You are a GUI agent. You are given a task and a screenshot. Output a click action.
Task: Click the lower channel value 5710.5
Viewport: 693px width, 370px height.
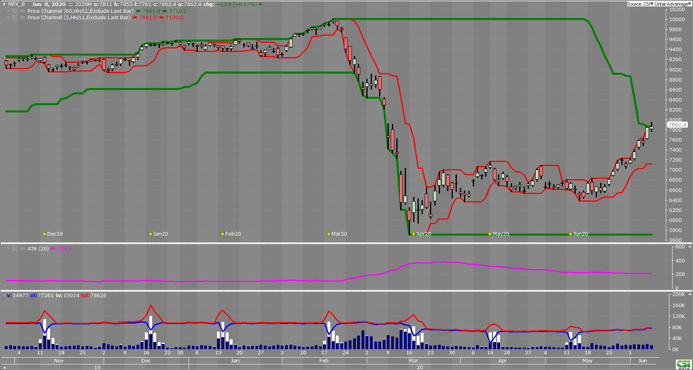[x=178, y=11]
